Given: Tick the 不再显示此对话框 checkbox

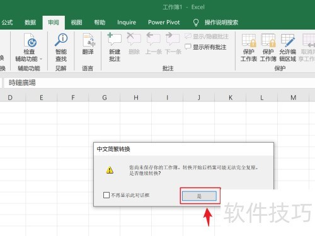Looking at the screenshot, I should 106,195.
